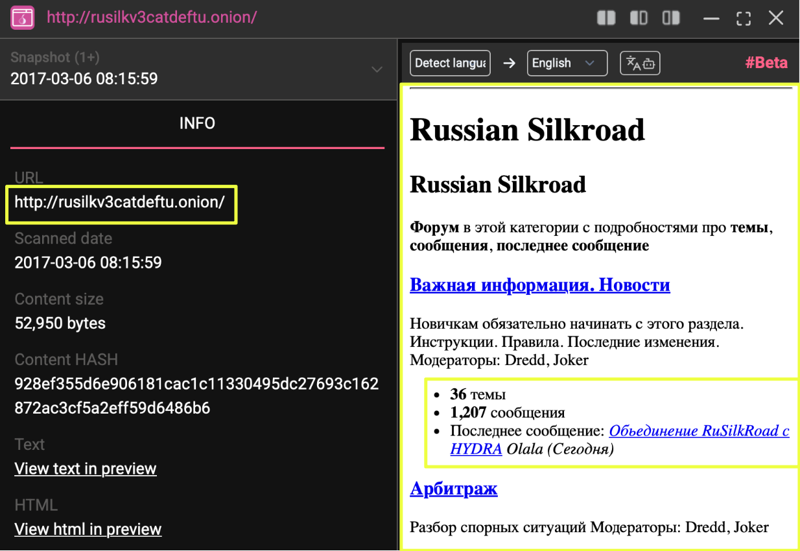
Task: Open the Объединение RuSilkRoad с HYDRA post
Action: [x=699, y=431]
